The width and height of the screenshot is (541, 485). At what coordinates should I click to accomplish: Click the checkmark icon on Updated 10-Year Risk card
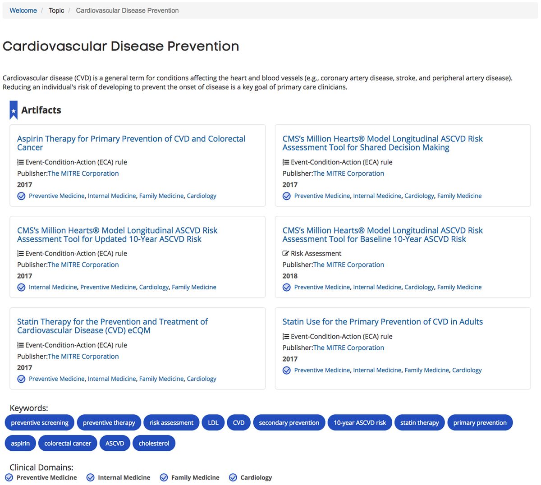click(21, 287)
